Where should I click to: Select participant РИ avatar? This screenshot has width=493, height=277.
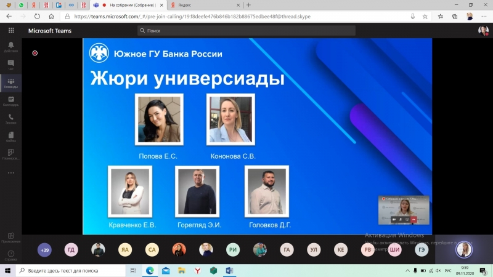pyautogui.click(x=233, y=250)
